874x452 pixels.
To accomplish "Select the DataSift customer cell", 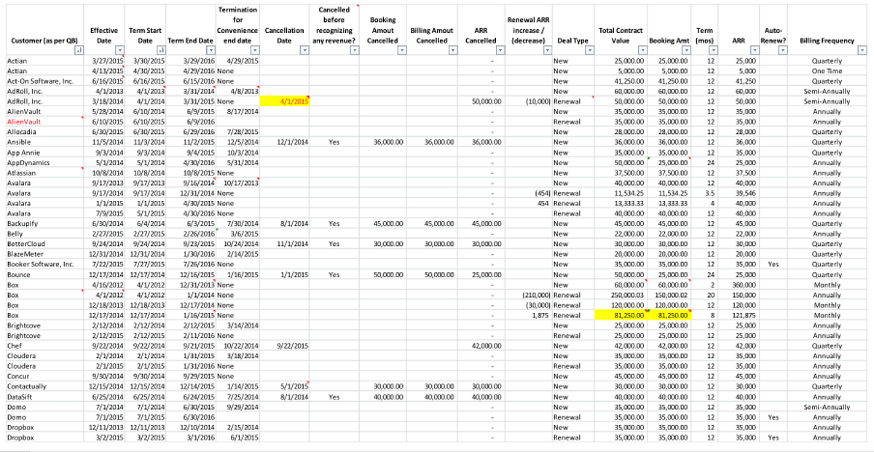I will click(x=44, y=397).
